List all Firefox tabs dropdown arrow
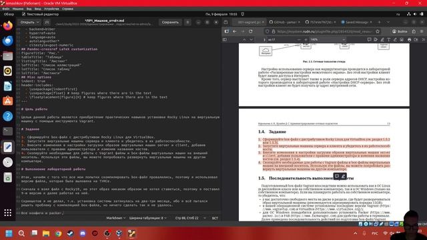427x240 pixels. (x=388, y=22)
